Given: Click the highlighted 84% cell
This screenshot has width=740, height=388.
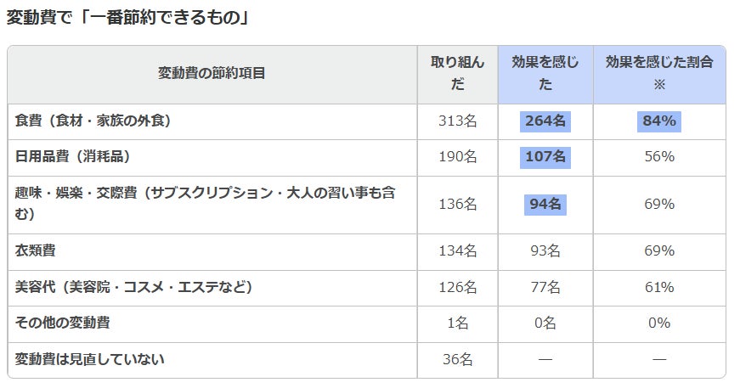Looking at the screenshot, I should 658,121.
